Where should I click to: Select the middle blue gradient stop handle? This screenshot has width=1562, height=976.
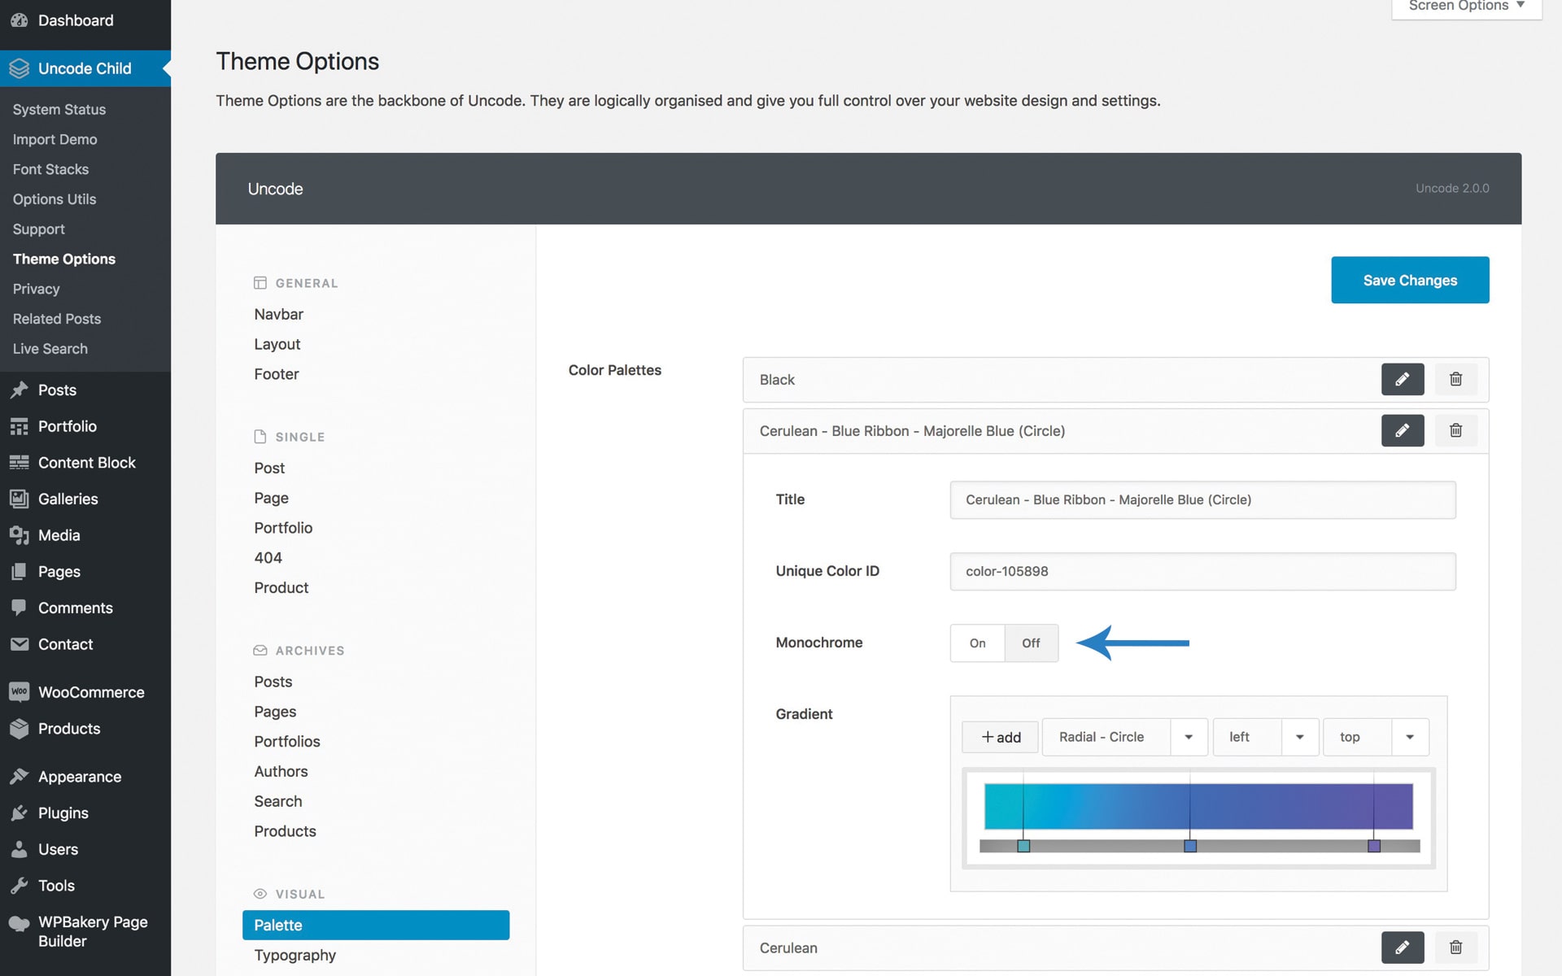1189,847
